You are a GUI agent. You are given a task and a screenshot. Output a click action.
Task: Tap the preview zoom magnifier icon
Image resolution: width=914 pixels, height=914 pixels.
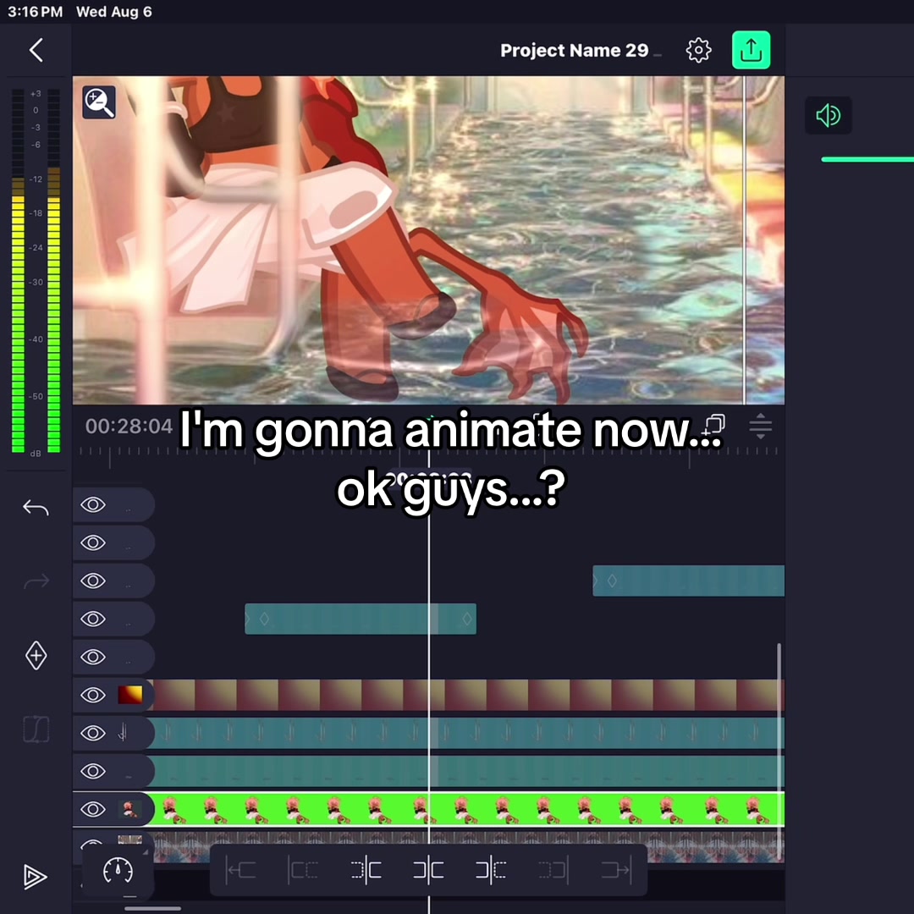point(98,102)
